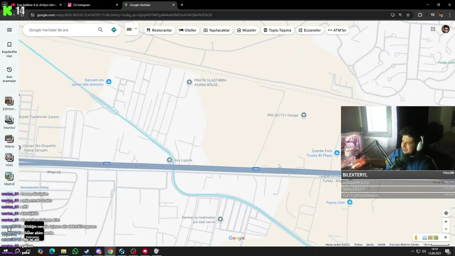Bookmark page with star icon
Image resolution: width=455 pixels, height=256 pixels.
[408, 15]
